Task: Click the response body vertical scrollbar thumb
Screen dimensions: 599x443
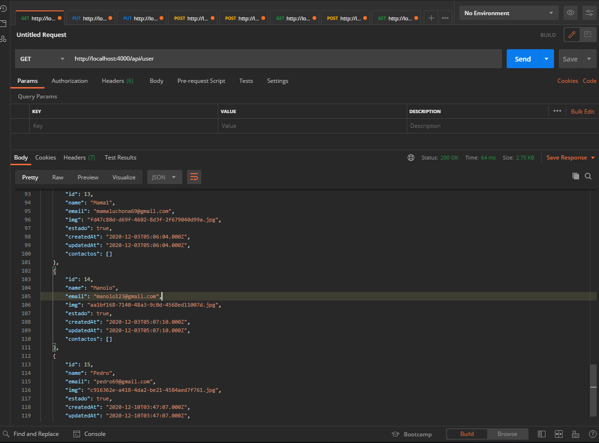Action: (x=593, y=390)
